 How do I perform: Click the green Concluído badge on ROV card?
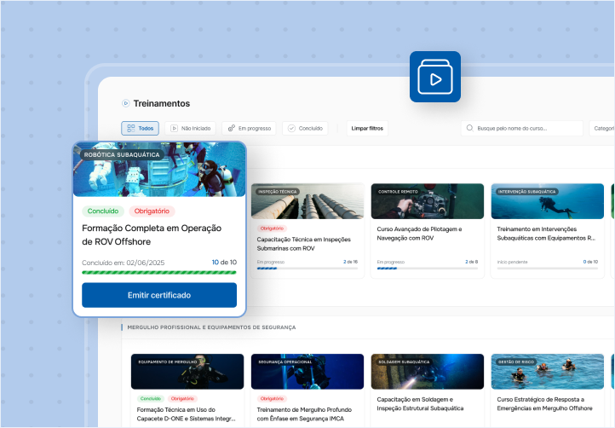click(103, 211)
